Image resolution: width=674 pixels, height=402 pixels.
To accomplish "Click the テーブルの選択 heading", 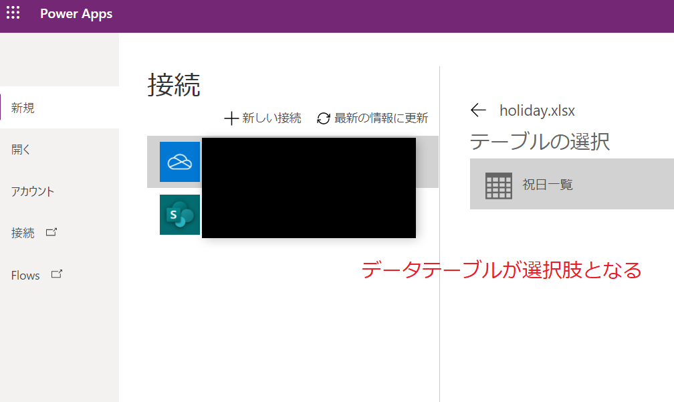I will 540,141.
